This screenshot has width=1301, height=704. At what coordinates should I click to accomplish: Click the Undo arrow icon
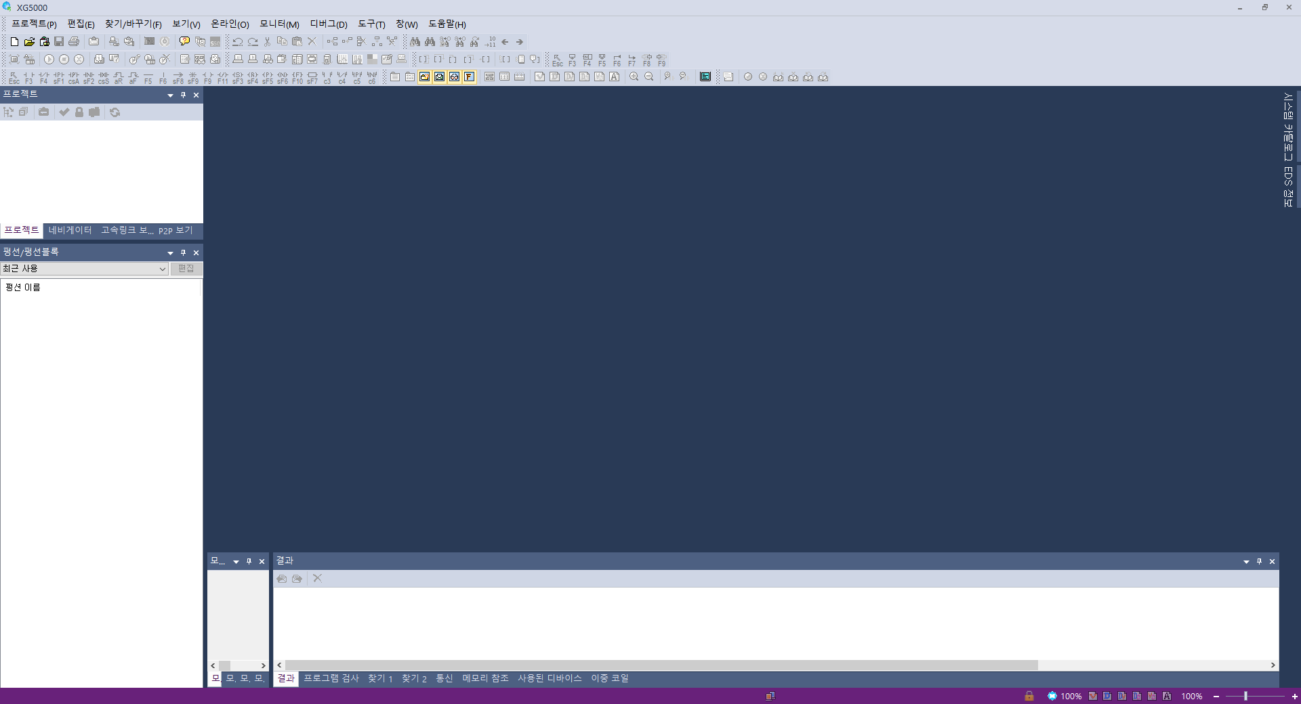pyautogui.click(x=238, y=42)
